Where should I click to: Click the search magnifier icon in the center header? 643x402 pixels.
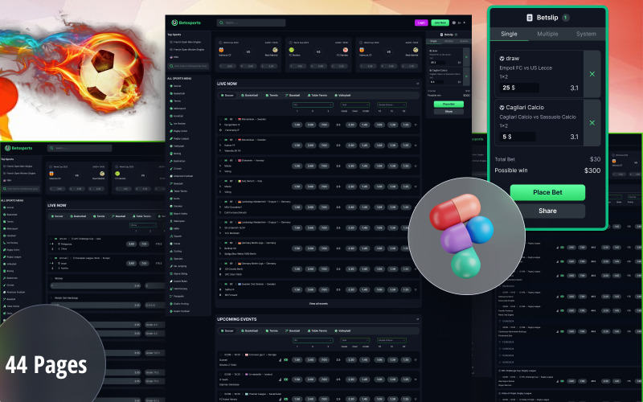pyautogui.click(x=220, y=23)
